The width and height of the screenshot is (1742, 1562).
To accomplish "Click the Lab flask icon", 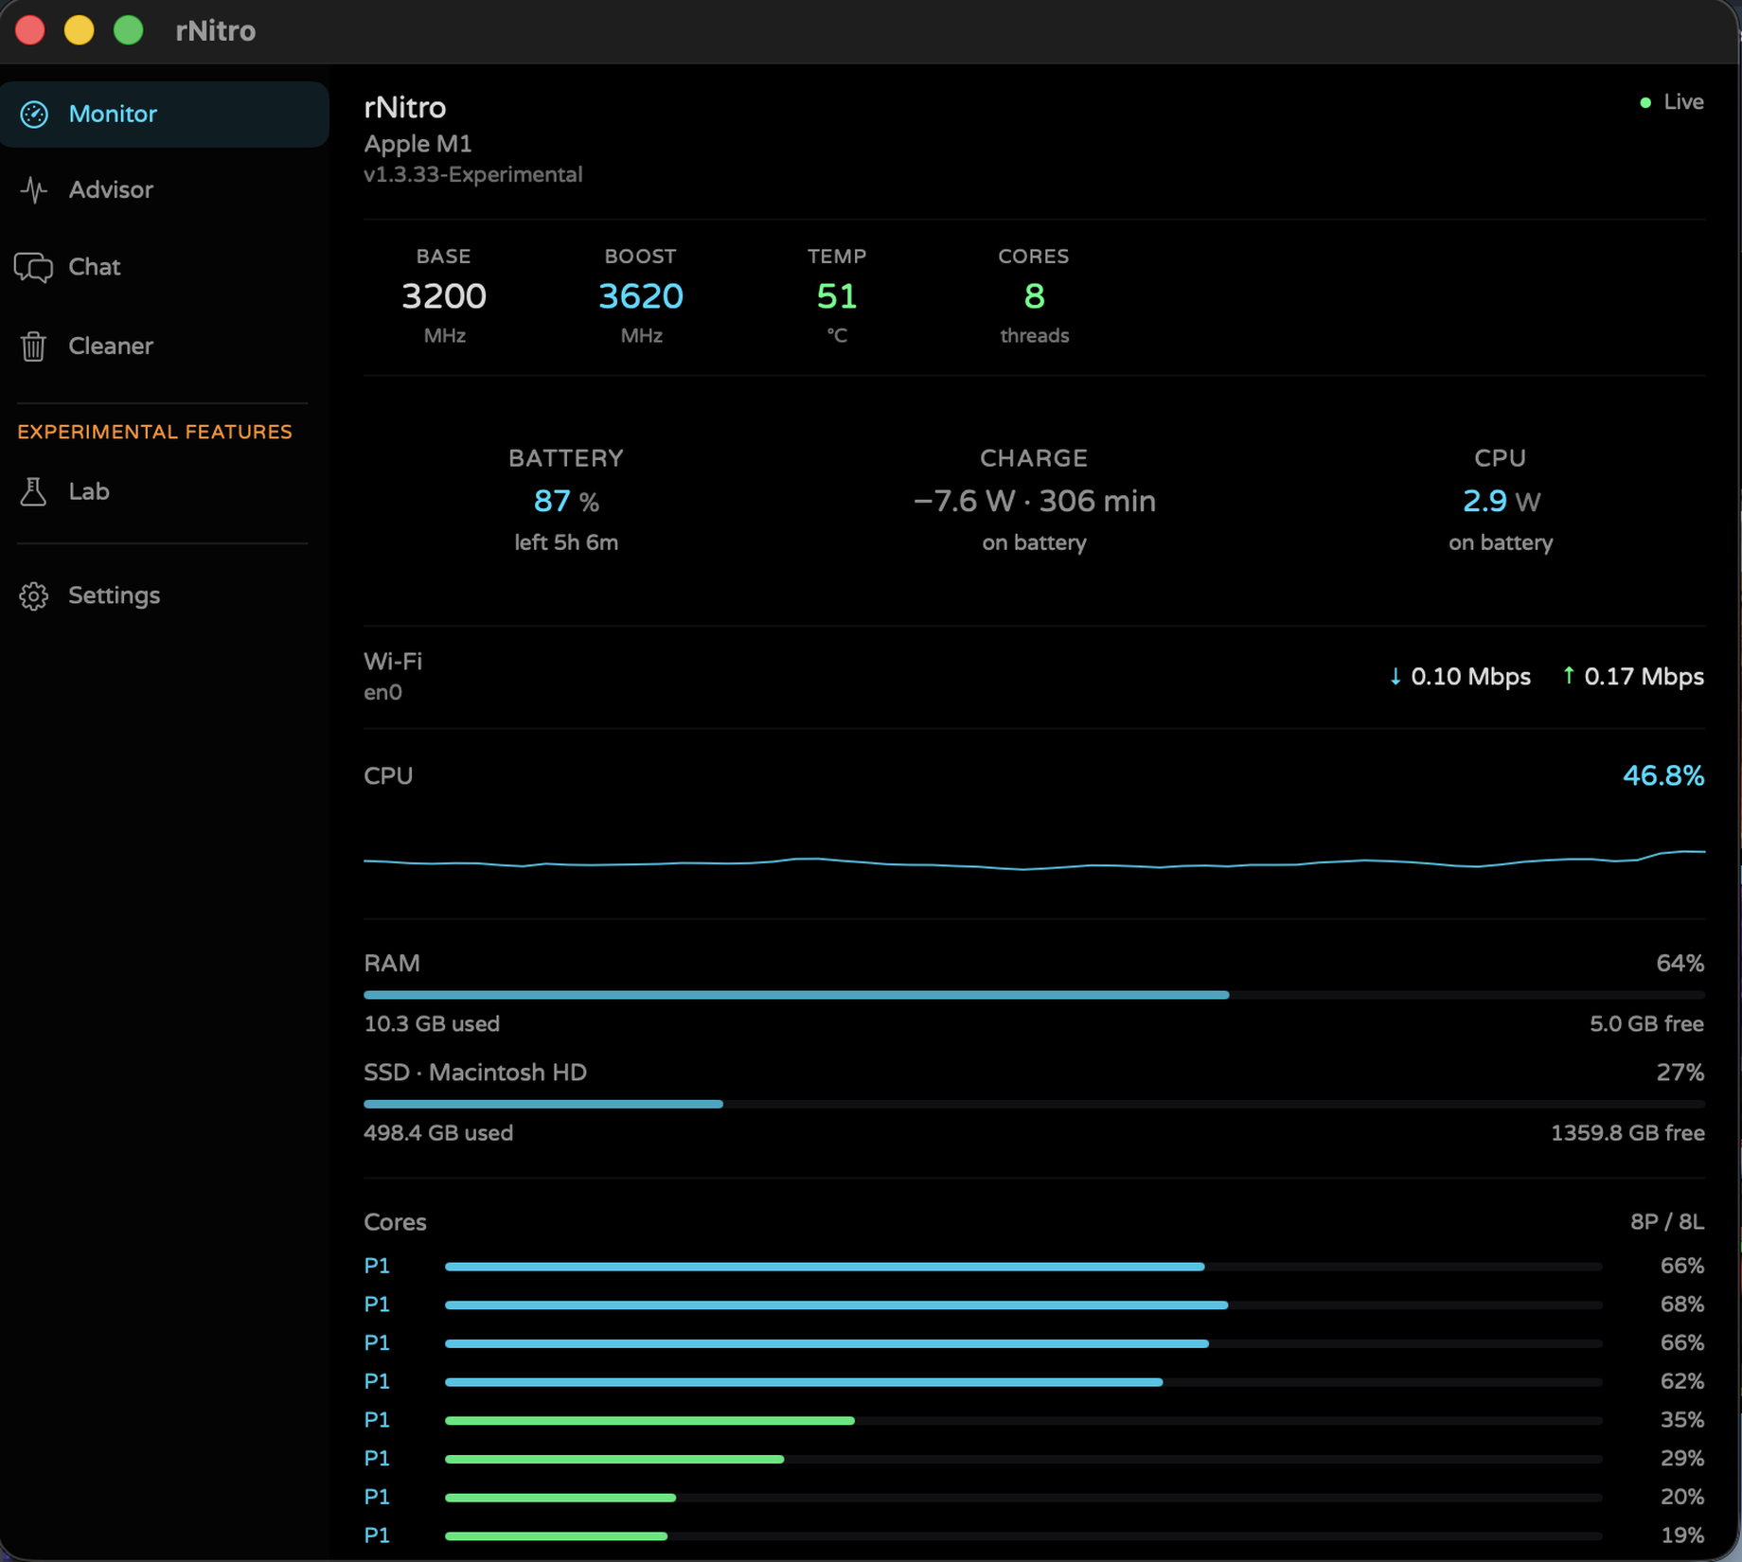I will pos(34,492).
